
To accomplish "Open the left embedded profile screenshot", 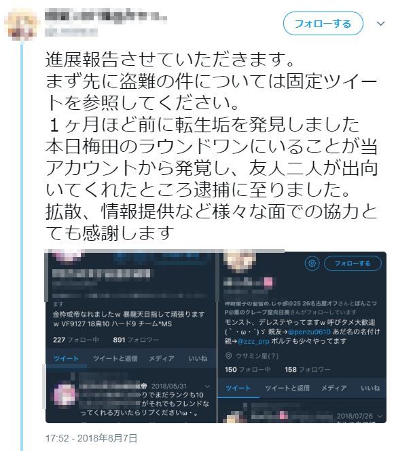I will tap(130, 336).
